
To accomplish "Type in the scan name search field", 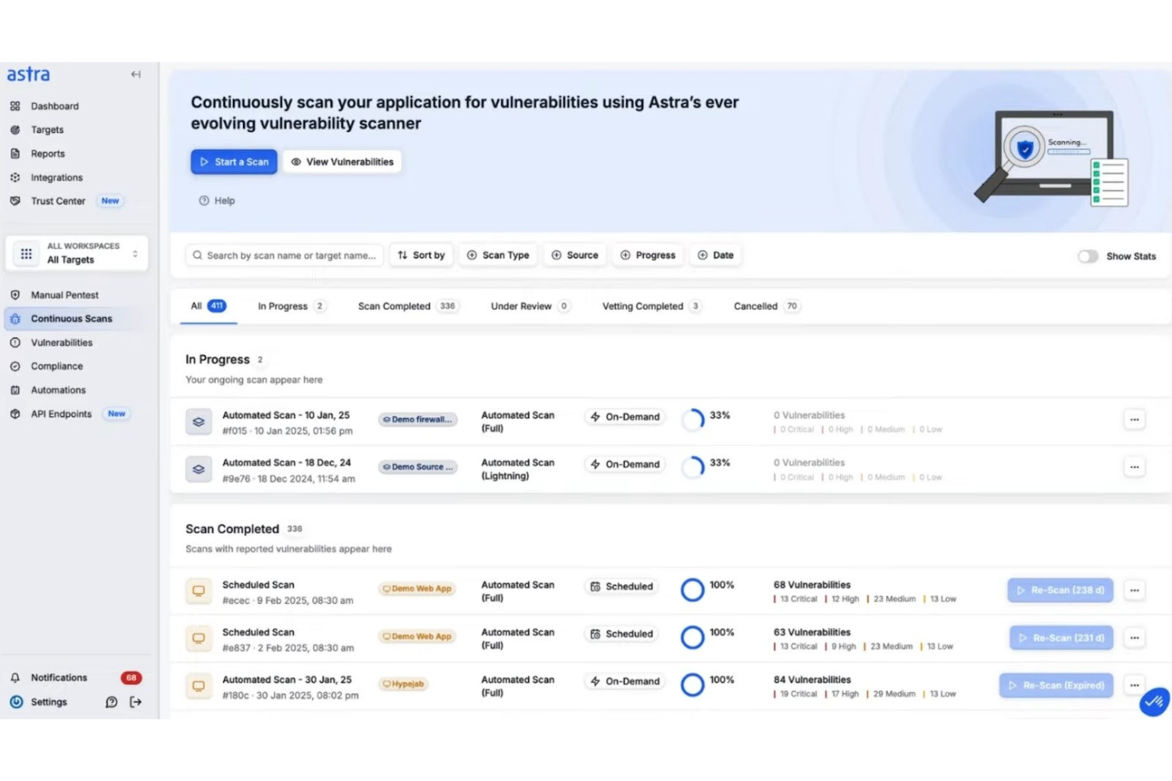I will (285, 255).
